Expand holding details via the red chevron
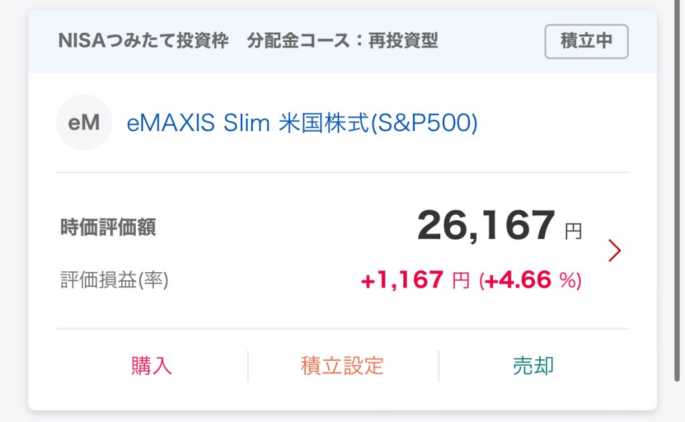The image size is (685, 422). point(615,251)
